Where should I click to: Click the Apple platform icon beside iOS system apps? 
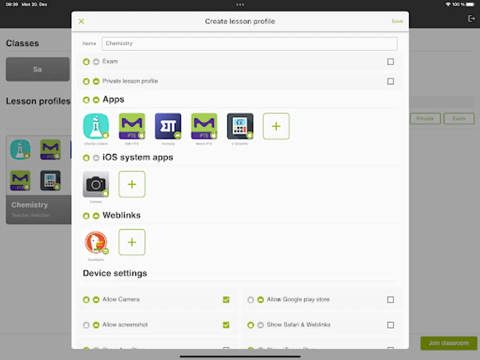86,158
